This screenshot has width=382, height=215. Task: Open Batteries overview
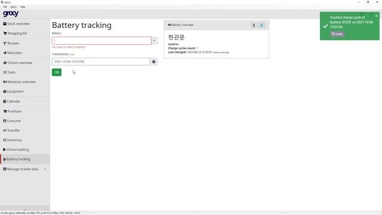tap(19, 82)
